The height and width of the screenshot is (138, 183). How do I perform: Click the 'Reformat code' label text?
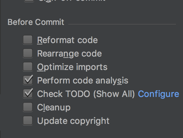pos(67,40)
